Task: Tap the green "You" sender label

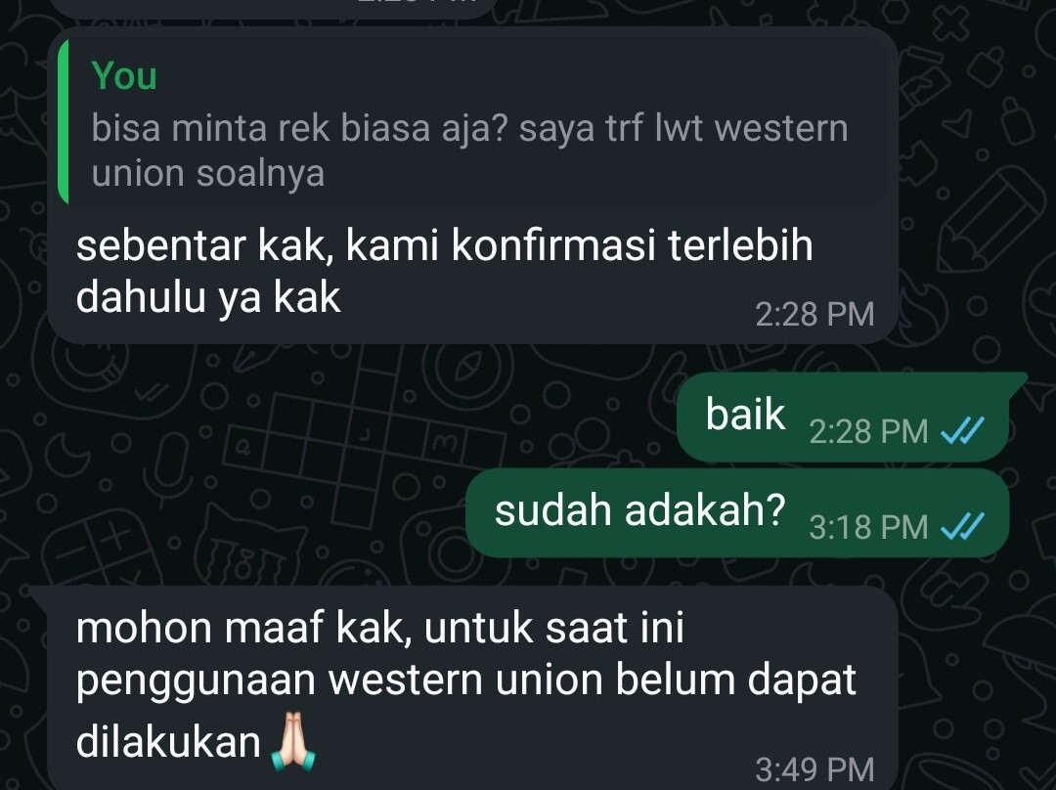Action: 124,74
